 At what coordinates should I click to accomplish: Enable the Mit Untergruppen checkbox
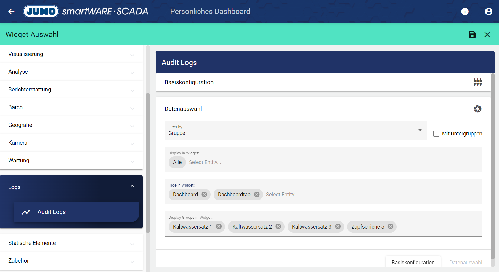(436, 134)
